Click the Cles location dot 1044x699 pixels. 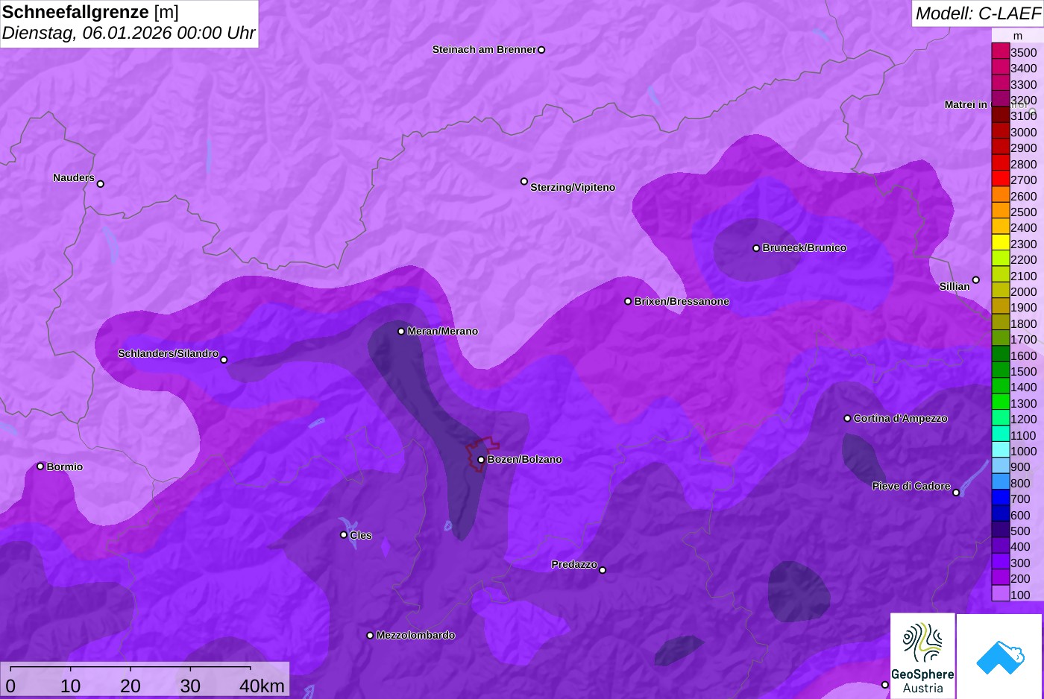tap(344, 535)
